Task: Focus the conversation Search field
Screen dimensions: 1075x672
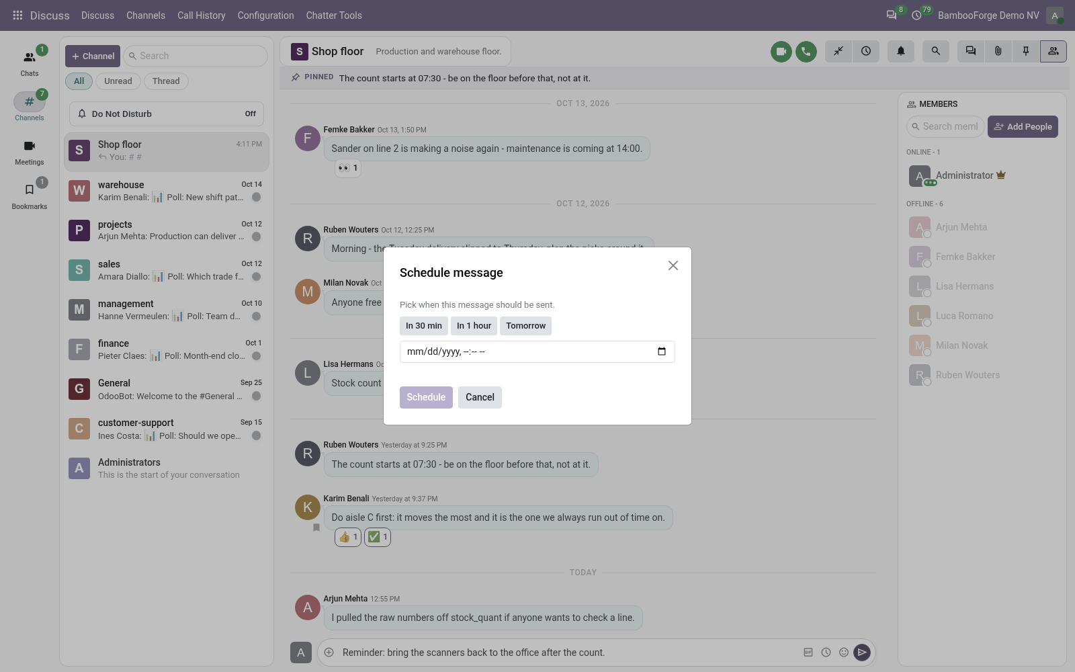Action: point(196,56)
